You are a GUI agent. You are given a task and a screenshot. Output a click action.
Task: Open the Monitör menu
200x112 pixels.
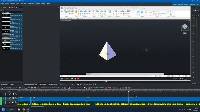coord(38,3)
